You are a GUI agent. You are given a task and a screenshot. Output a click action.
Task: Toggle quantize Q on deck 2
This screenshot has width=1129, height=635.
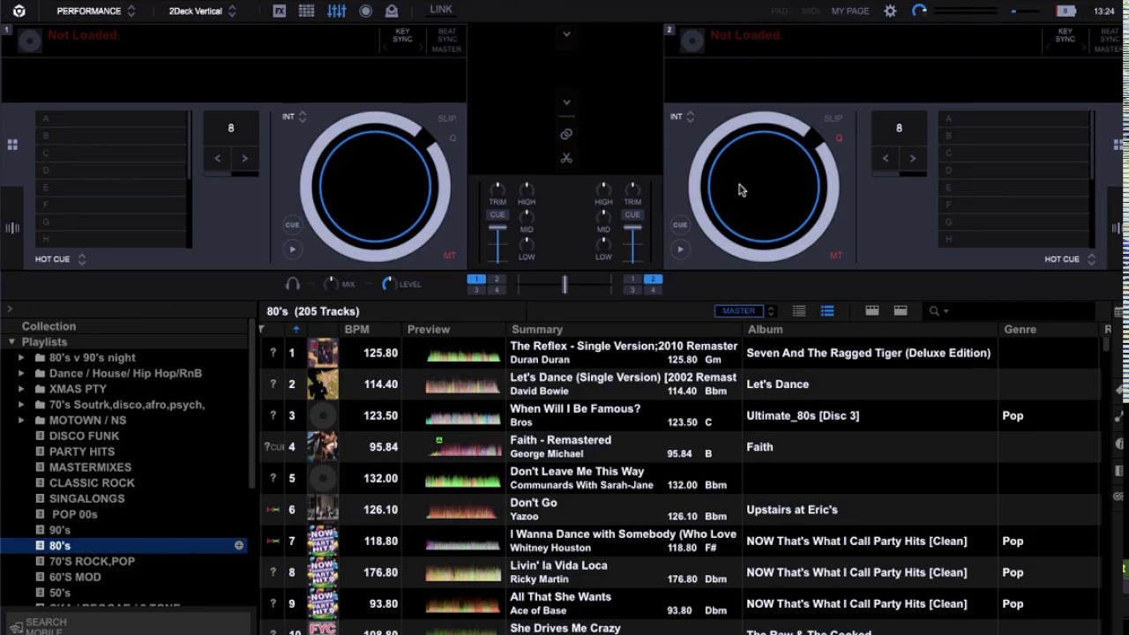(839, 138)
